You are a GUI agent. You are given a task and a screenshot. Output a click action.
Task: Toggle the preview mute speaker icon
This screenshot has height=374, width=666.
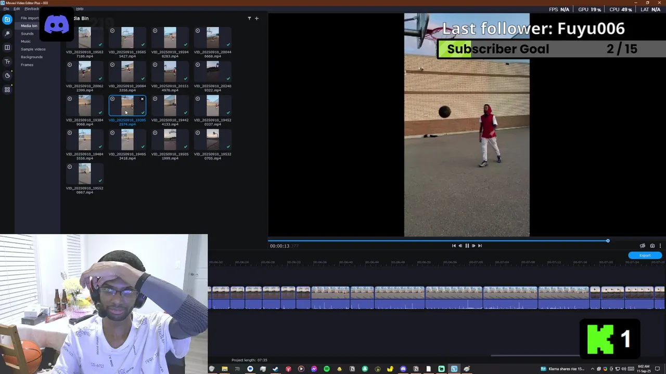[x=643, y=246]
